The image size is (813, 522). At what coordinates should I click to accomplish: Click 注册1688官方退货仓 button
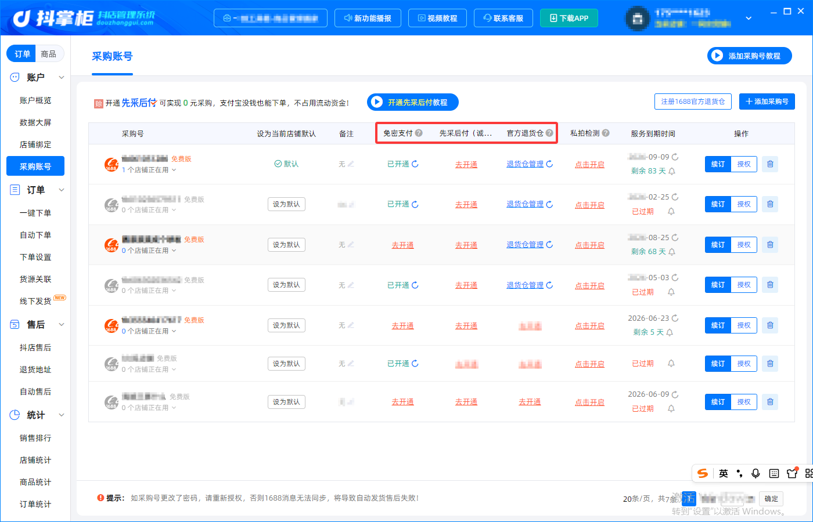point(693,101)
